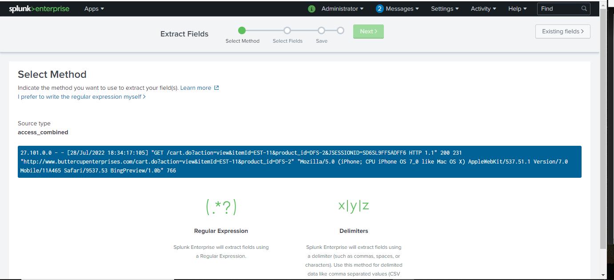Click the blue messages count badge

pyautogui.click(x=379, y=8)
